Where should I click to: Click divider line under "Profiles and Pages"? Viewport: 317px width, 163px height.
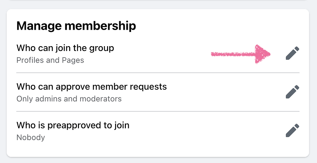[158, 73]
